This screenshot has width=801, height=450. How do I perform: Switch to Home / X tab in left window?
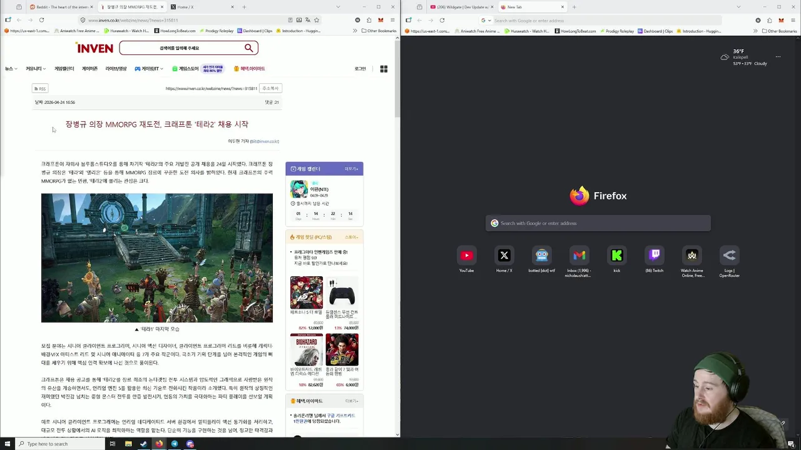(202, 7)
